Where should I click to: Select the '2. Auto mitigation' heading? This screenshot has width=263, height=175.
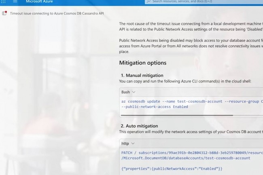click(139, 126)
